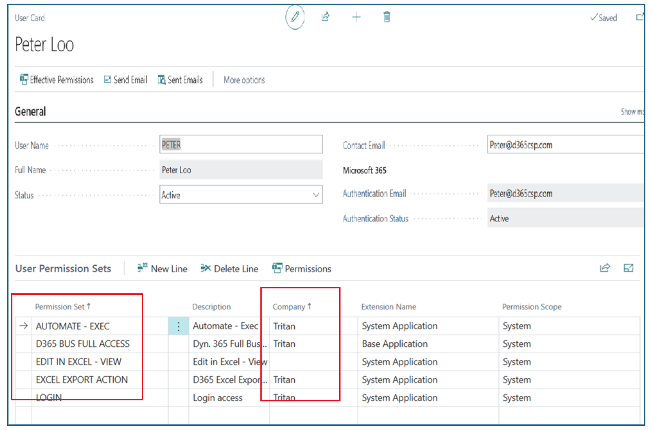Click the Contact Email input field
Image resolution: width=650 pixels, height=430 pixels.
click(565, 145)
